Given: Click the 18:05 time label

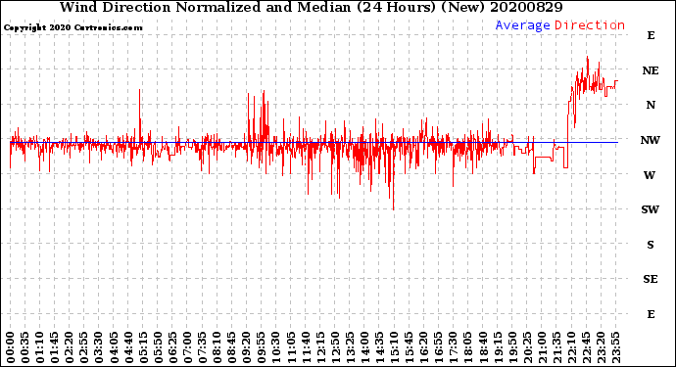Looking at the screenshot, I should [467, 347].
